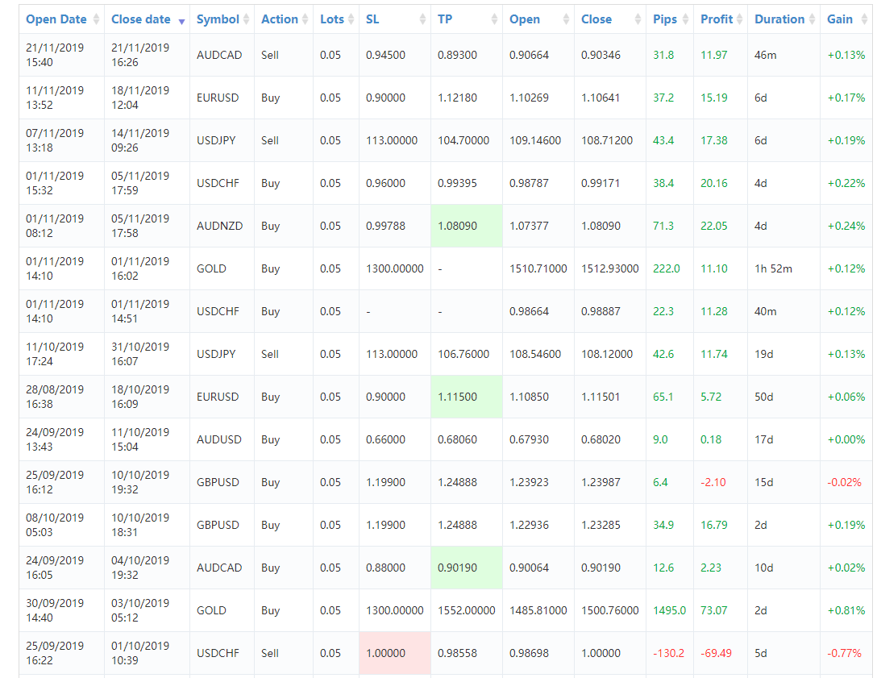The width and height of the screenshot is (877, 678).
Task: Sort the table by TP column header
Action: [x=445, y=19]
